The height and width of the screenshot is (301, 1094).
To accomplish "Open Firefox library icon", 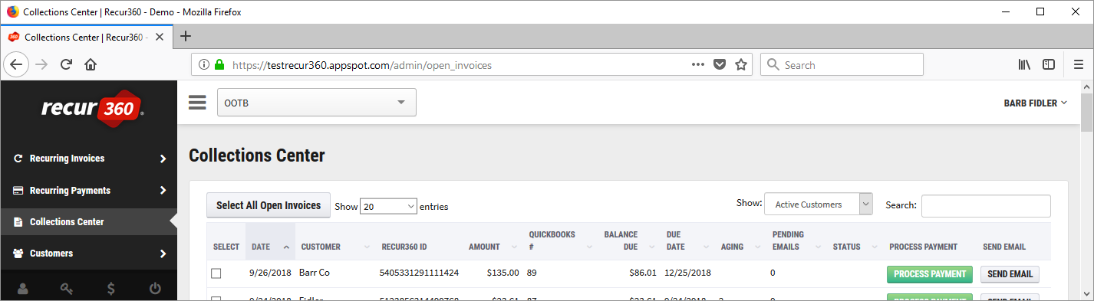I will coord(1024,65).
